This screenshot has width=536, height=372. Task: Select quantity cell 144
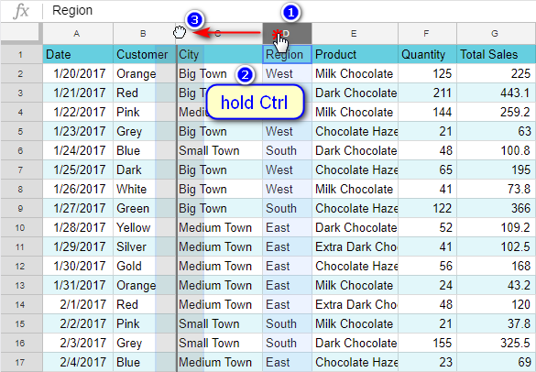(427, 112)
